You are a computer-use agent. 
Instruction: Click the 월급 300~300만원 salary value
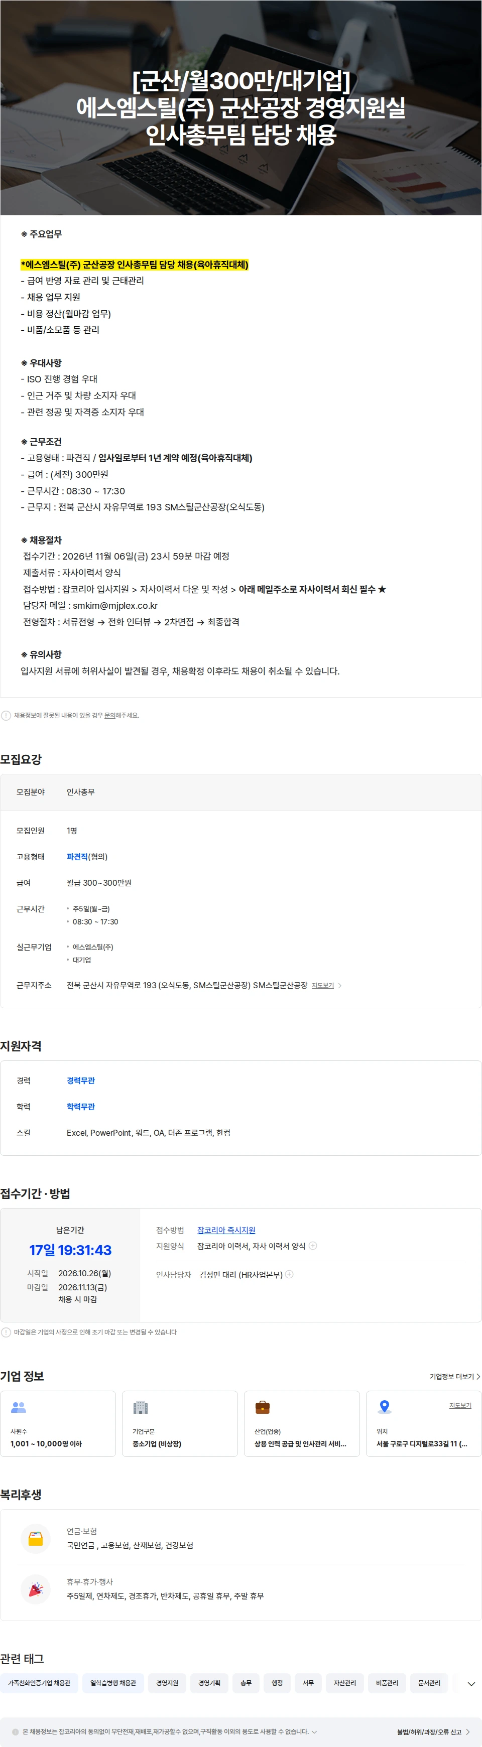[x=99, y=883]
